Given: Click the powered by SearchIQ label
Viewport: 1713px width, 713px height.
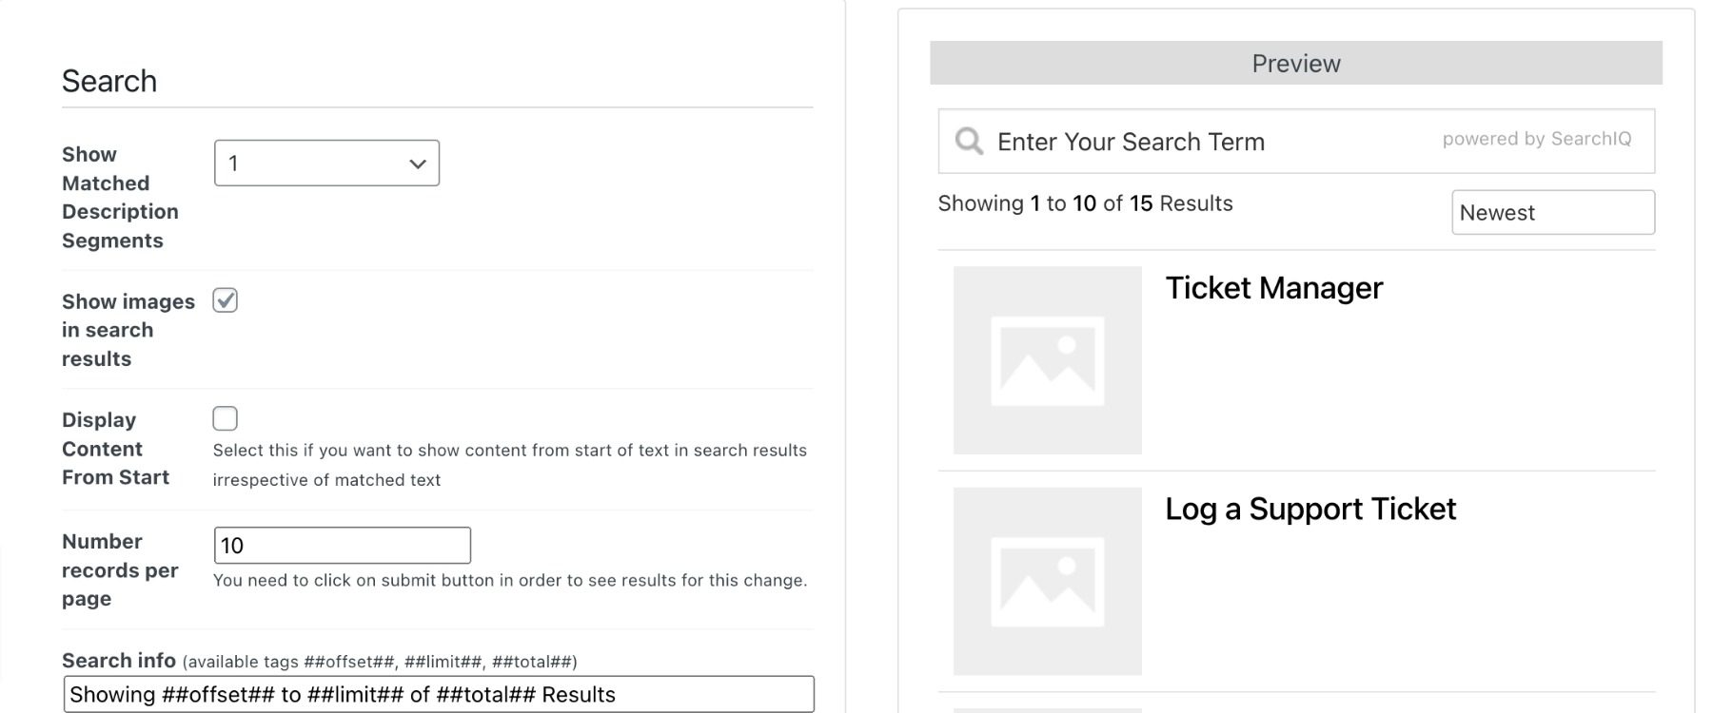Looking at the screenshot, I should click(1538, 138).
